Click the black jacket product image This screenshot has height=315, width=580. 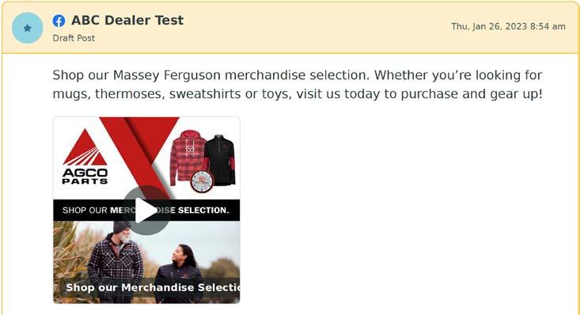220,159
